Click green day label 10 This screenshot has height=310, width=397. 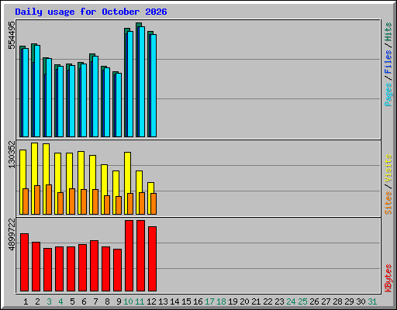pyautogui.click(x=128, y=301)
